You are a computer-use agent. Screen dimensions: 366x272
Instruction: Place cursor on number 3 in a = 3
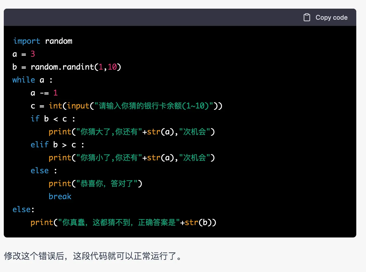click(x=33, y=54)
